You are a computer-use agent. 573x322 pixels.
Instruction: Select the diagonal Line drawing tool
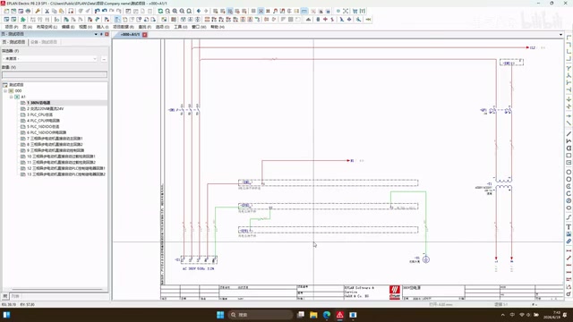569,134
